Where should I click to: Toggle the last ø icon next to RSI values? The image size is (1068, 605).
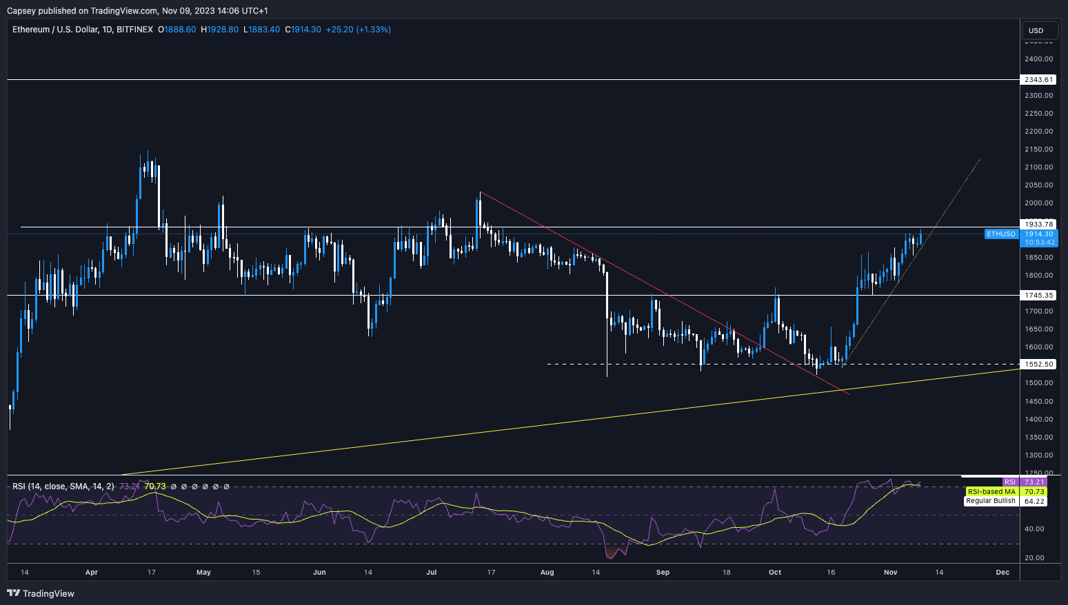[x=226, y=486]
